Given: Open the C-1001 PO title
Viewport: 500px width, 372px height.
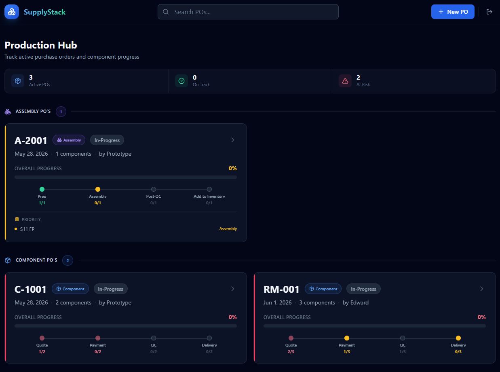Looking at the screenshot, I should 30,289.
